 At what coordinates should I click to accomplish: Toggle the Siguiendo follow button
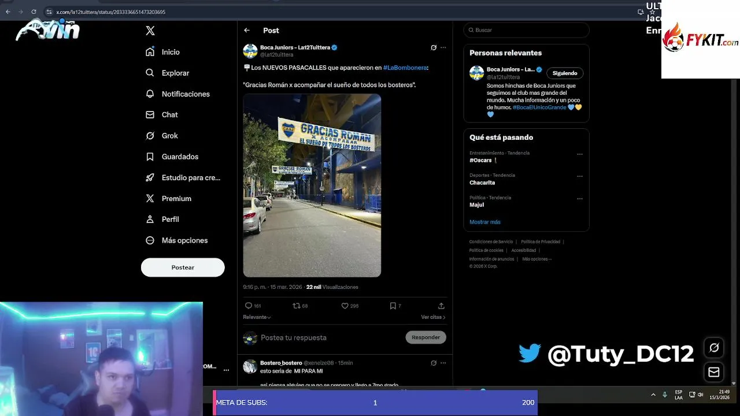(x=565, y=73)
